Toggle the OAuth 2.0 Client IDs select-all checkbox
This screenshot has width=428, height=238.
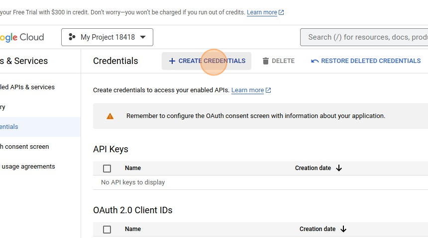(107, 230)
